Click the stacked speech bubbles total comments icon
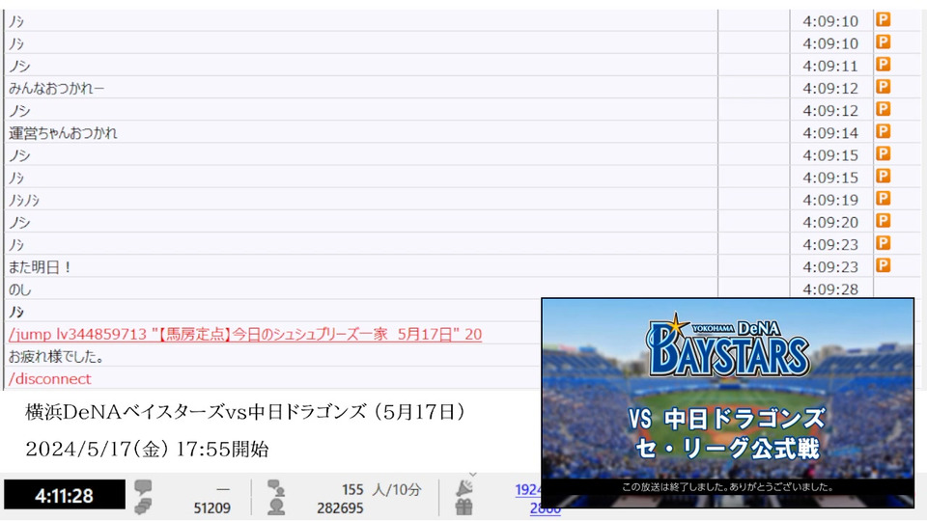The width and height of the screenshot is (927, 521). click(x=143, y=507)
